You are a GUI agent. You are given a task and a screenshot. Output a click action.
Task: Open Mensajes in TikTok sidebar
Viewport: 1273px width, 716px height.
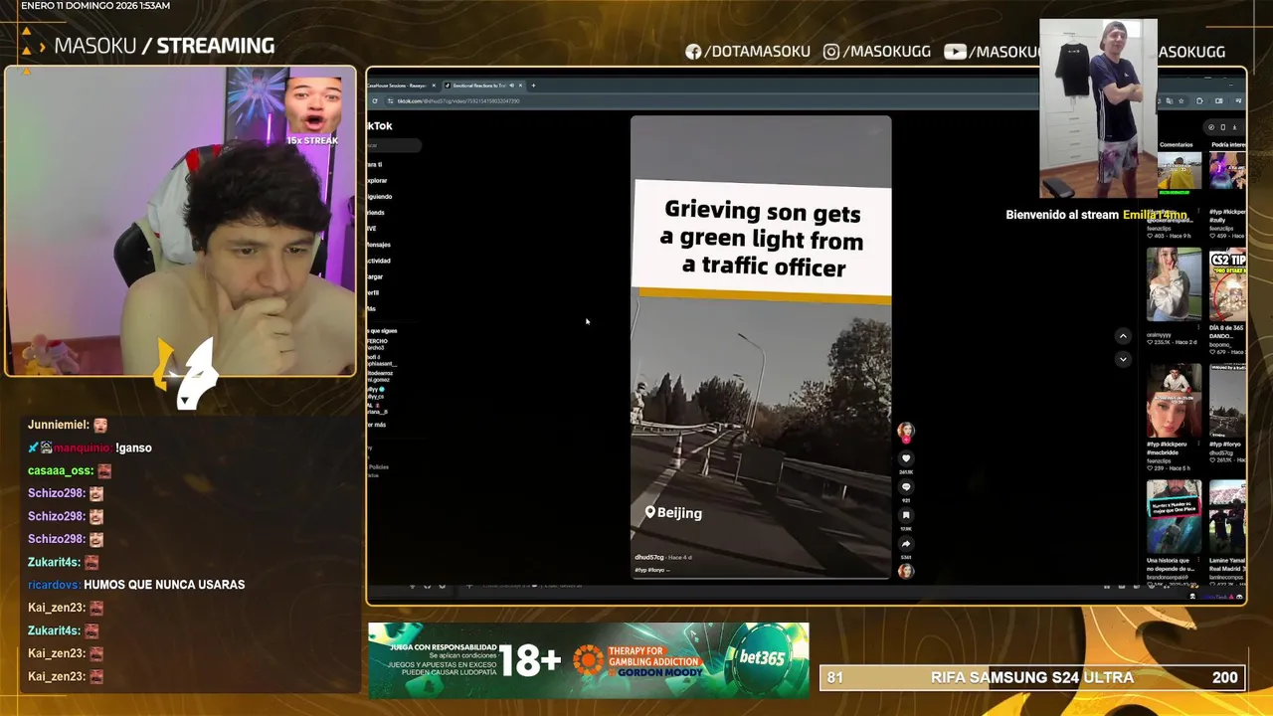click(x=379, y=245)
